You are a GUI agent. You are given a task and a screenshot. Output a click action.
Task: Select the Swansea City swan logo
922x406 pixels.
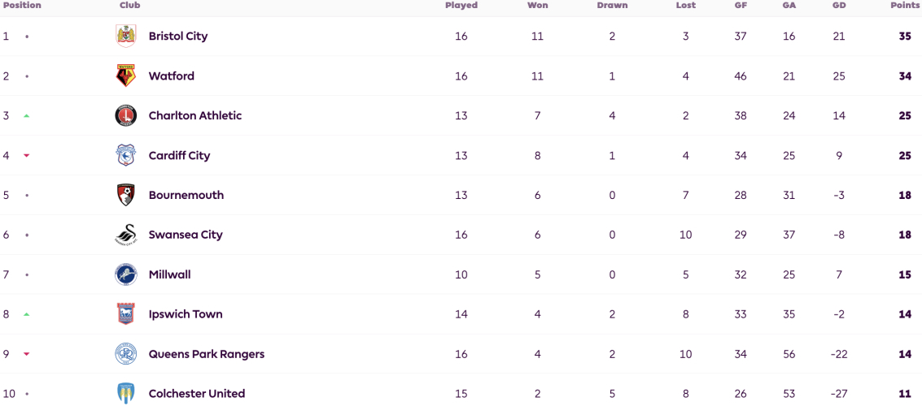tap(126, 235)
